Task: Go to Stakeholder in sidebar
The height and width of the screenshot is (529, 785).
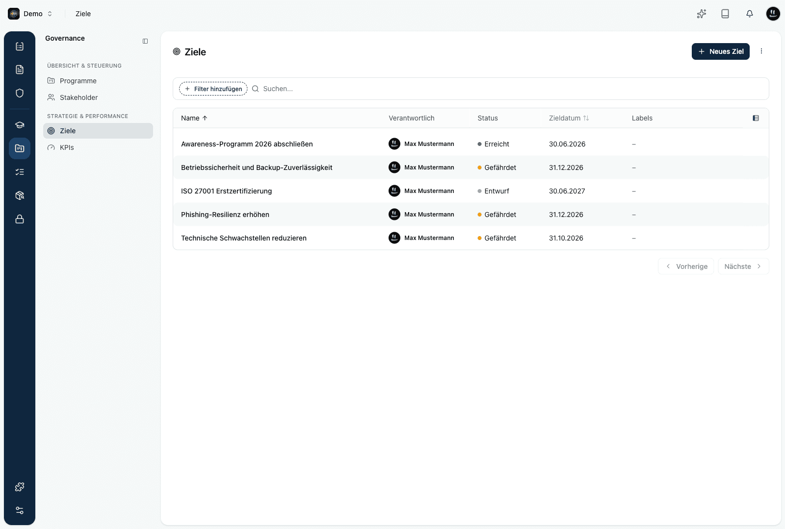Action: click(x=98, y=97)
